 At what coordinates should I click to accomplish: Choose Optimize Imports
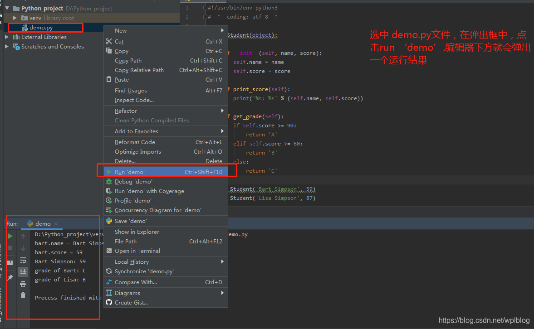pos(166,151)
